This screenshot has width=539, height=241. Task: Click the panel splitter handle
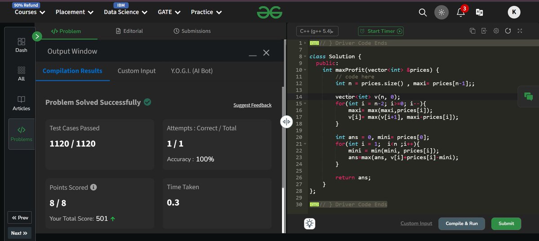point(286,122)
